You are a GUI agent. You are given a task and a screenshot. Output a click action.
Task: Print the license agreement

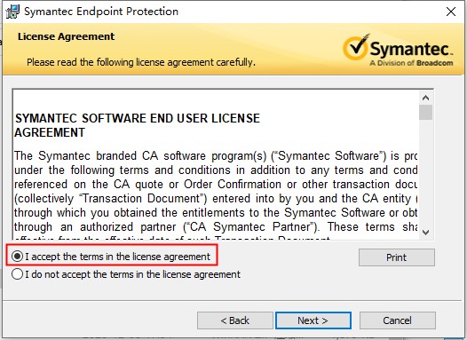396,257
